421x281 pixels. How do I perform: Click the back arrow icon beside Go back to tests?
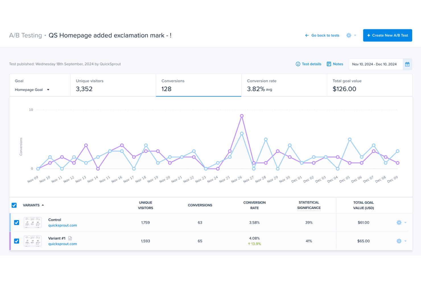[307, 35]
